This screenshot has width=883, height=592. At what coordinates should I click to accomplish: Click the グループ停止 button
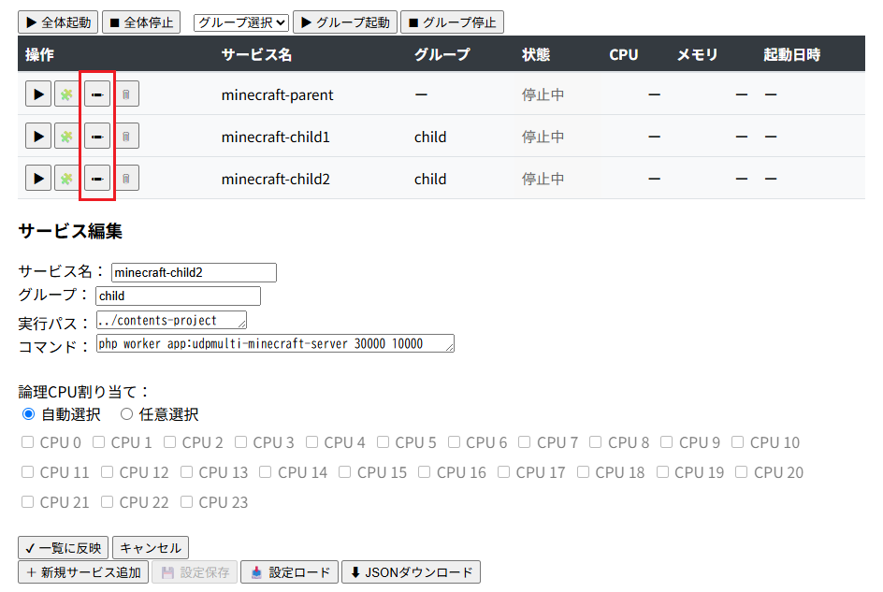(452, 22)
